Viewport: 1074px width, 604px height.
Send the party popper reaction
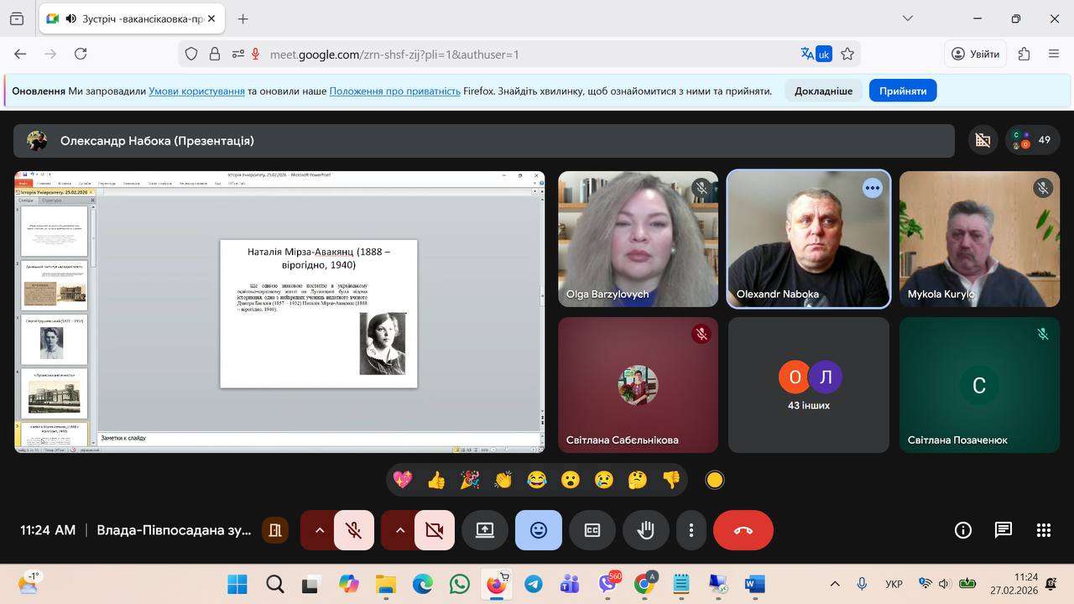pyautogui.click(x=470, y=480)
